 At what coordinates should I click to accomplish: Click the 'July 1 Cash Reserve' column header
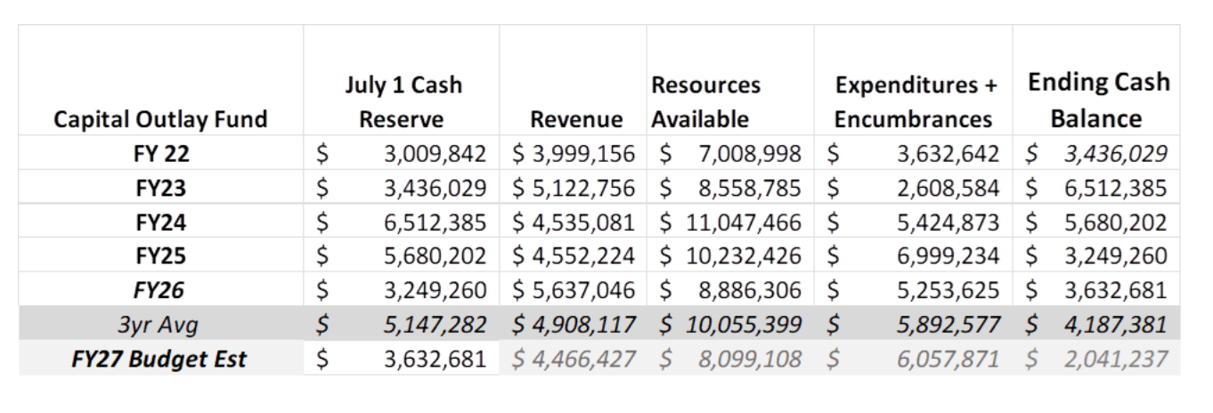[403, 101]
